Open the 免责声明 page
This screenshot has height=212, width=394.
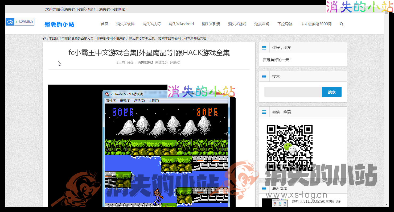click(x=262, y=24)
